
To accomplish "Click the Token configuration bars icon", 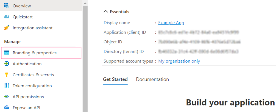I will 7,86.
